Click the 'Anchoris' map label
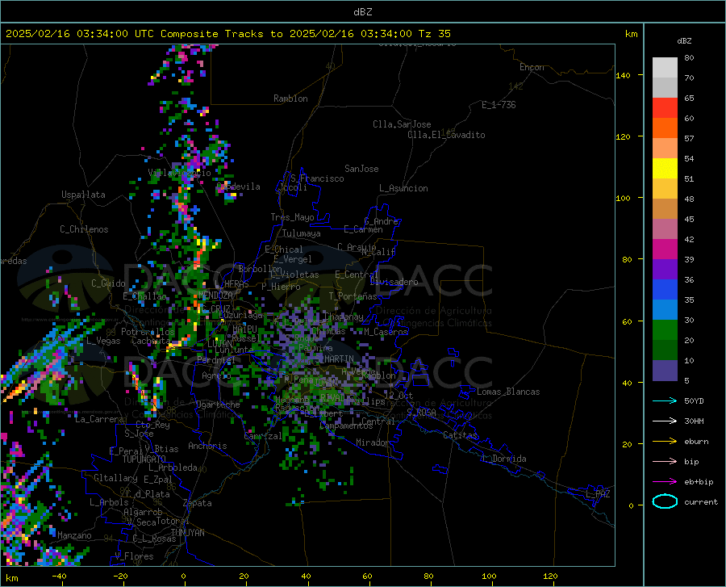Viewport: 726px width, 587px height. tap(207, 446)
